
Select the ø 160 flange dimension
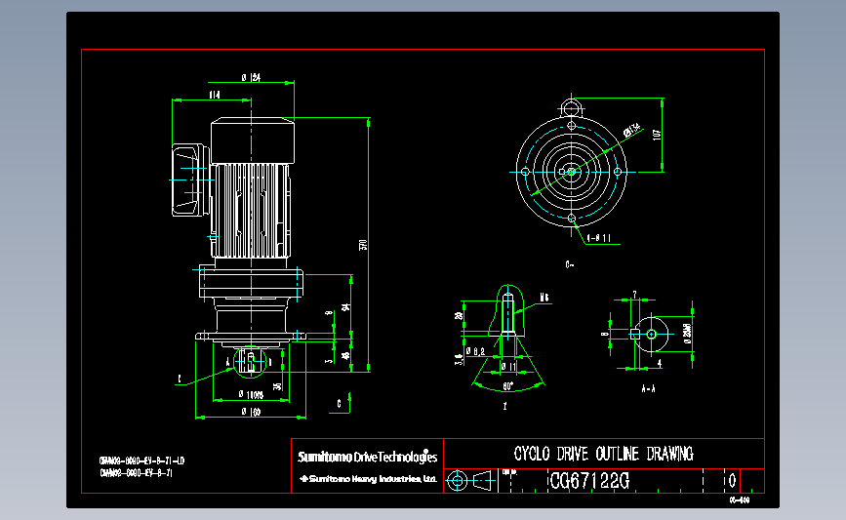(x=251, y=412)
